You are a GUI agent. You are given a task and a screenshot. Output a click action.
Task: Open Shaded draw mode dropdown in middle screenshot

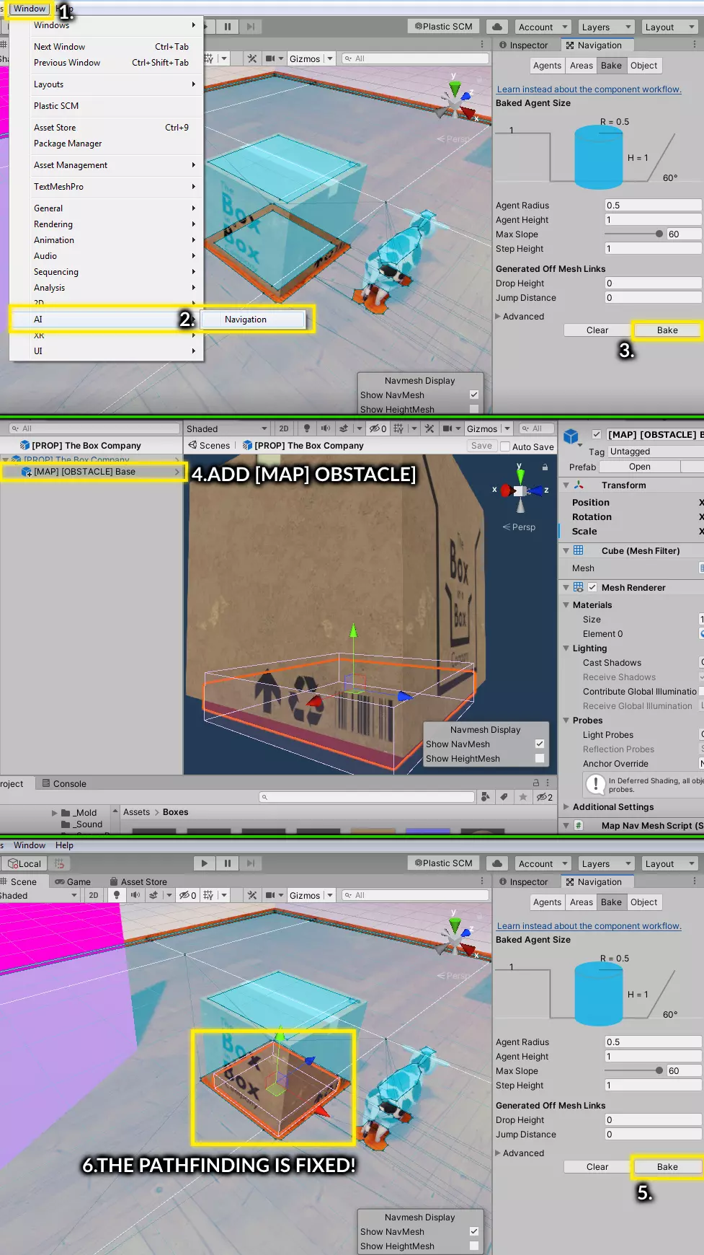227,428
